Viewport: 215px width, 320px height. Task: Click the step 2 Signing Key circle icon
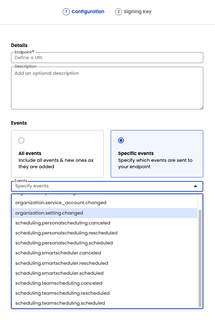[118, 12]
